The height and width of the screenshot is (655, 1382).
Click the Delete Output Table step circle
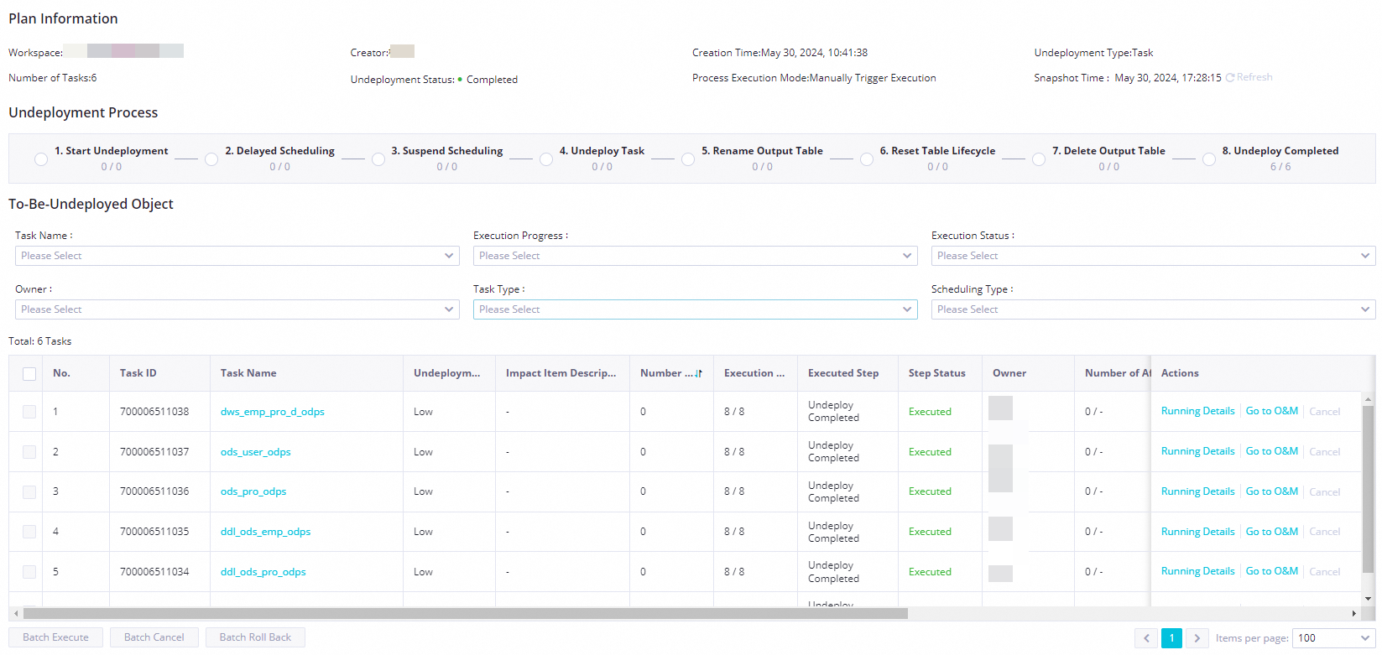1039,159
